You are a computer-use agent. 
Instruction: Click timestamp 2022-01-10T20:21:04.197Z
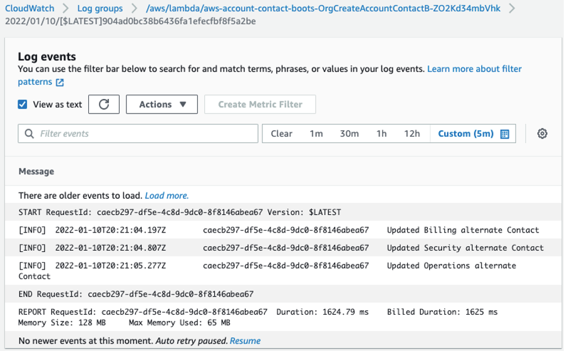(111, 230)
